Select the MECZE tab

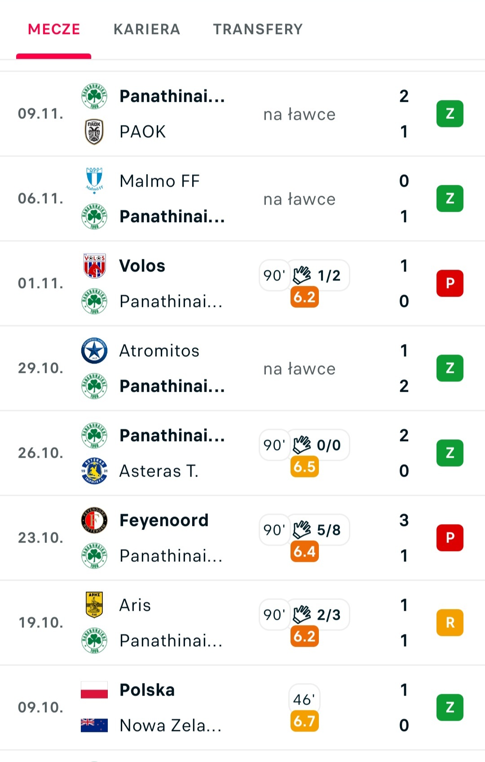click(54, 30)
